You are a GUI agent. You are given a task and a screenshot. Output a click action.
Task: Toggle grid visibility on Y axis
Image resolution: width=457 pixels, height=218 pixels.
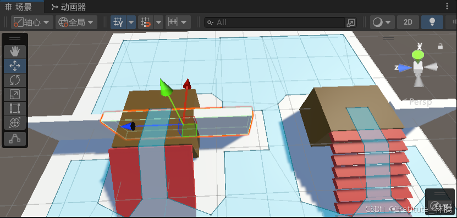118,22
